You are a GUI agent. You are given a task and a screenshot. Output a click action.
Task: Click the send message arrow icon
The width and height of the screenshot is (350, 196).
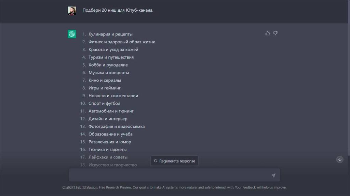(273, 176)
